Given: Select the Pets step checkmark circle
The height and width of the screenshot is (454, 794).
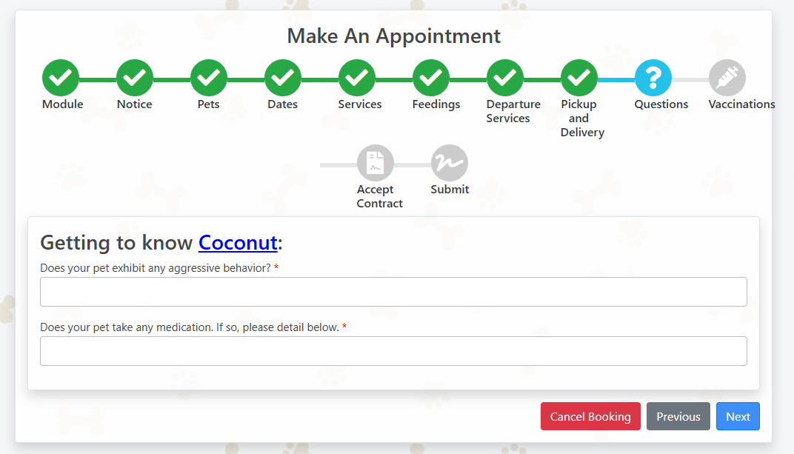Looking at the screenshot, I should tap(209, 78).
